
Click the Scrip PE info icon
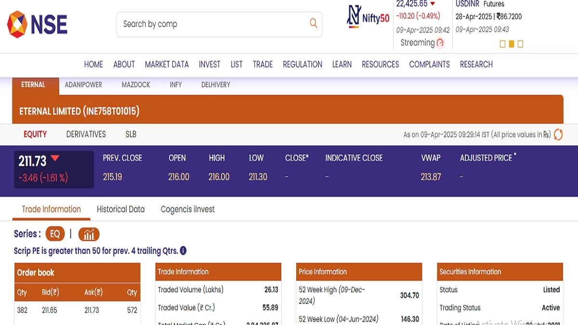183,251
